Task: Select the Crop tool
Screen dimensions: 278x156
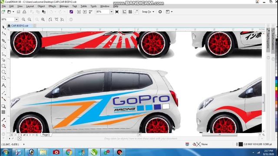Action: tap(3, 40)
